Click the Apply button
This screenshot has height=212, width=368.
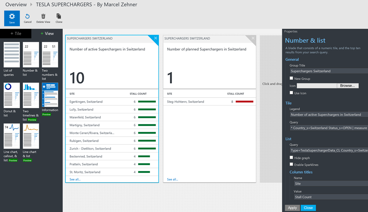point(292,208)
